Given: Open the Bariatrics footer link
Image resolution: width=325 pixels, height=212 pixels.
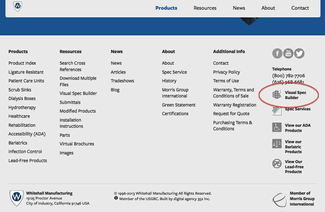Looking at the screenshot, I should click(x=18, y=143).
